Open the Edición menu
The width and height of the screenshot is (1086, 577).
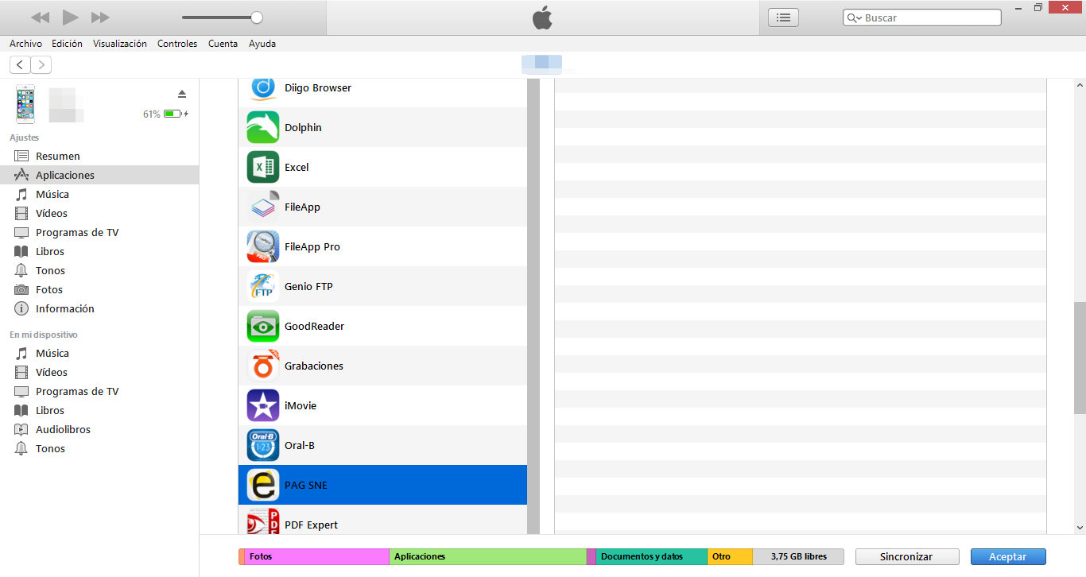point(67,44)
